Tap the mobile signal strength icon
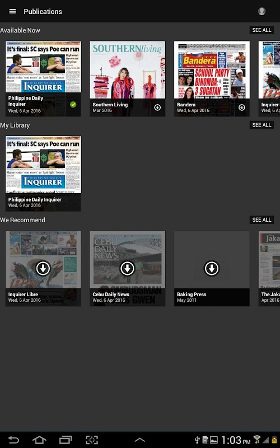Image resolution: width=280 pixels, height=448 pixels. (265, 440)
